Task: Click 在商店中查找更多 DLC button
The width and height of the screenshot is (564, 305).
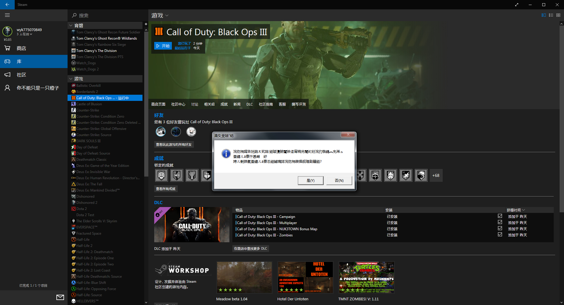Action: click(251, 249)
